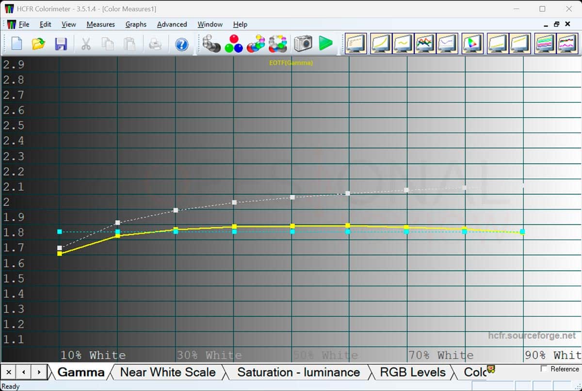Click the HCFR document icon in the menu bar

pyautogui.click(x=11, y=24)
